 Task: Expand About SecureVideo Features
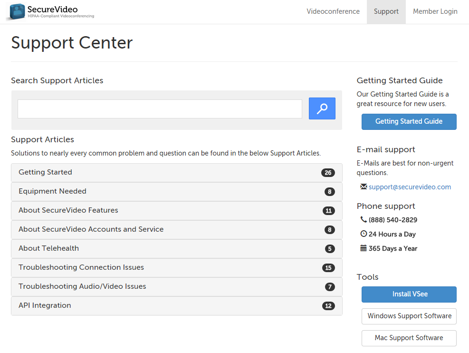176,210
